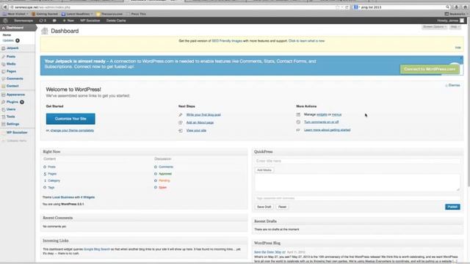This screenshot has width=470, height=264.
Task: Click the change your theme completely link
Action: (72, 131)
